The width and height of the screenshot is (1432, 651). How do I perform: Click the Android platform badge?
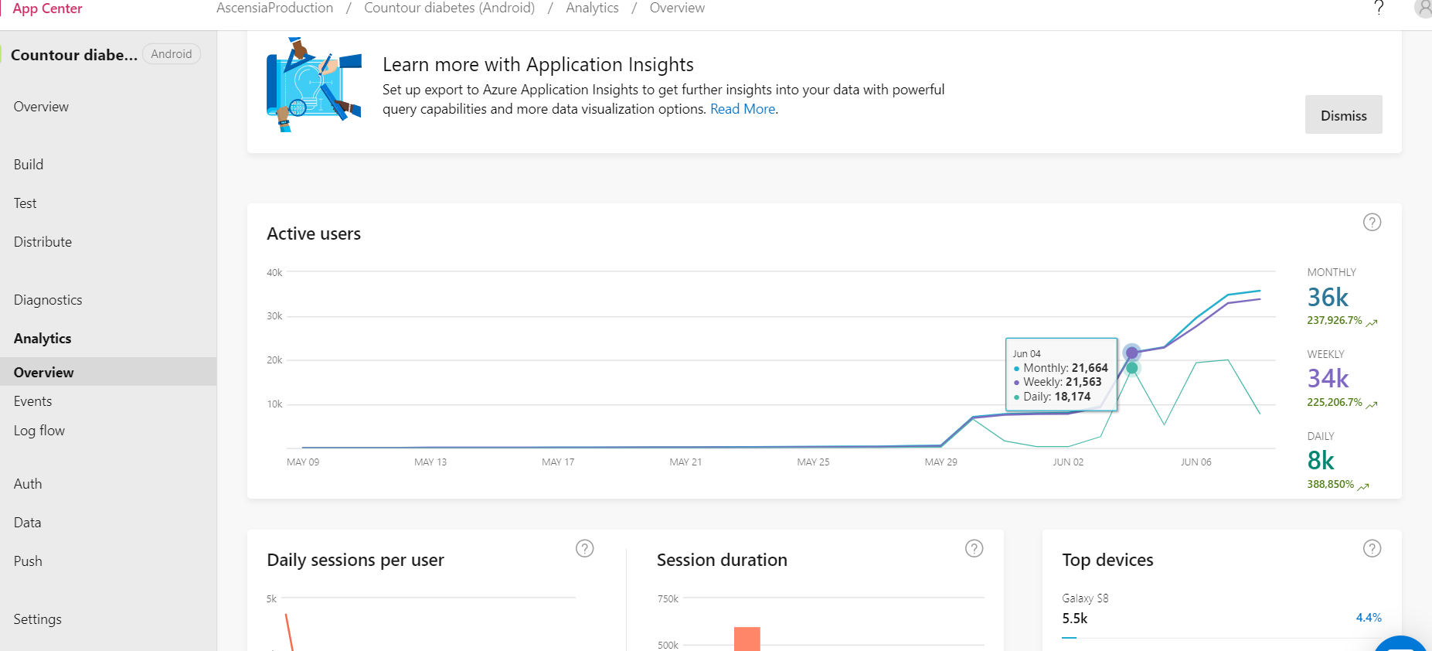click(172, 54)
